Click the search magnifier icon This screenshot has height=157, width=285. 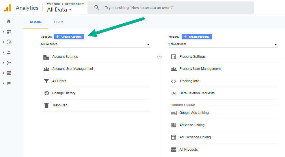(97, 8)
